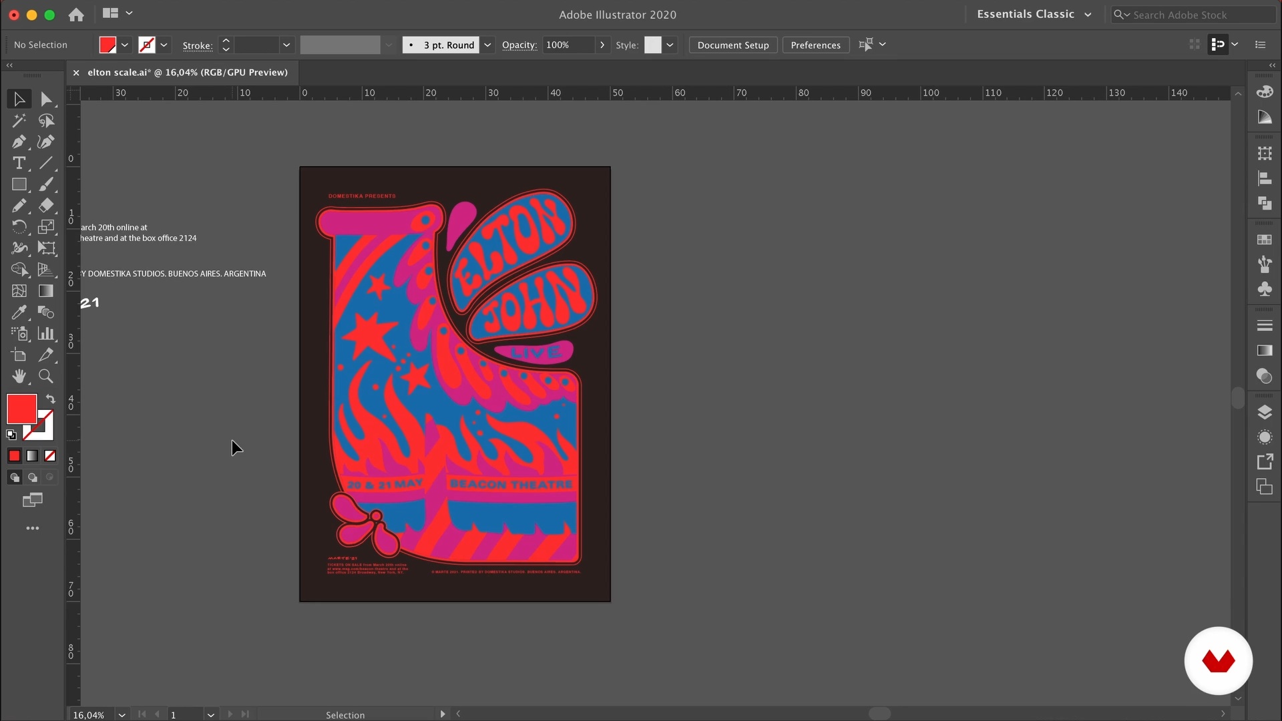Viewport: 1282px width, 721px height.
Task: Switch fill mode to None
Action: [x=50, y=456]
